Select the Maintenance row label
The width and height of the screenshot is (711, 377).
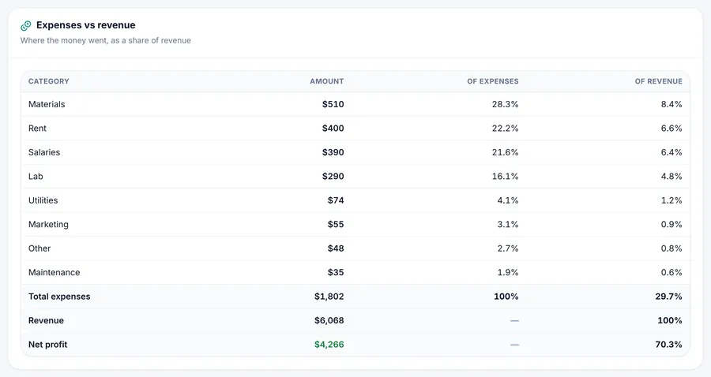(x=54, y=272)
